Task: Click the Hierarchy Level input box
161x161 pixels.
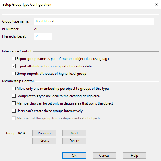Action: tap(43, 36)
